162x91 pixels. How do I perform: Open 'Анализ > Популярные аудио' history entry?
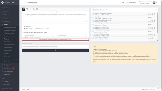tap(102, 34)
